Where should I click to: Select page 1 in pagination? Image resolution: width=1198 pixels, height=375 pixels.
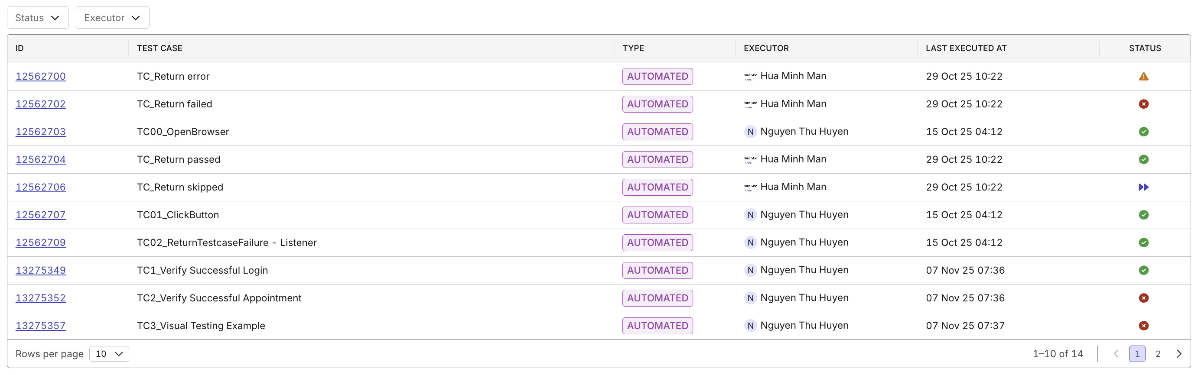(1136, 354)
